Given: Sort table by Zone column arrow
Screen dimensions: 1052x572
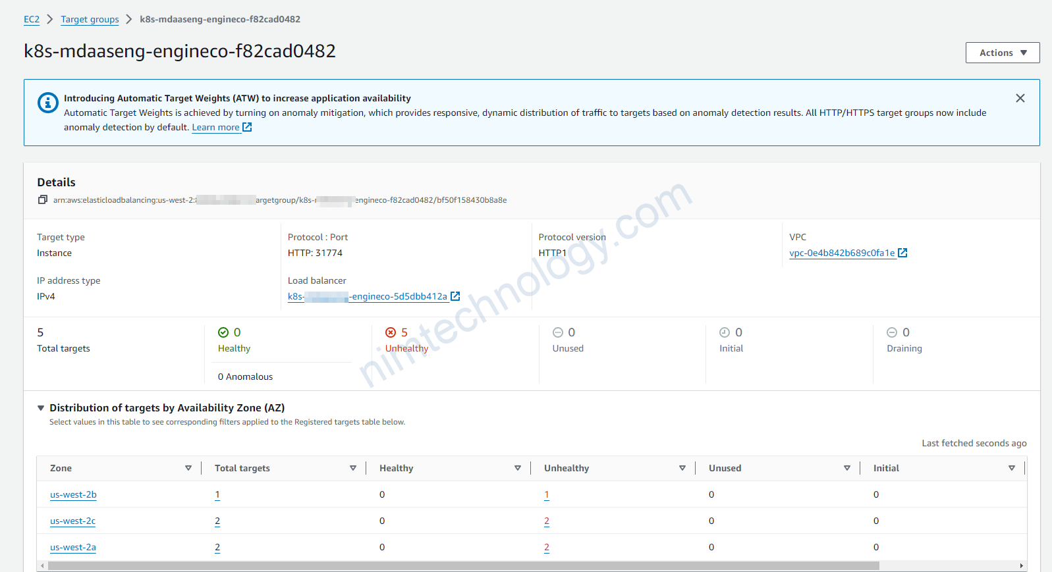Looking at the screenshot, I should [188, 468].
